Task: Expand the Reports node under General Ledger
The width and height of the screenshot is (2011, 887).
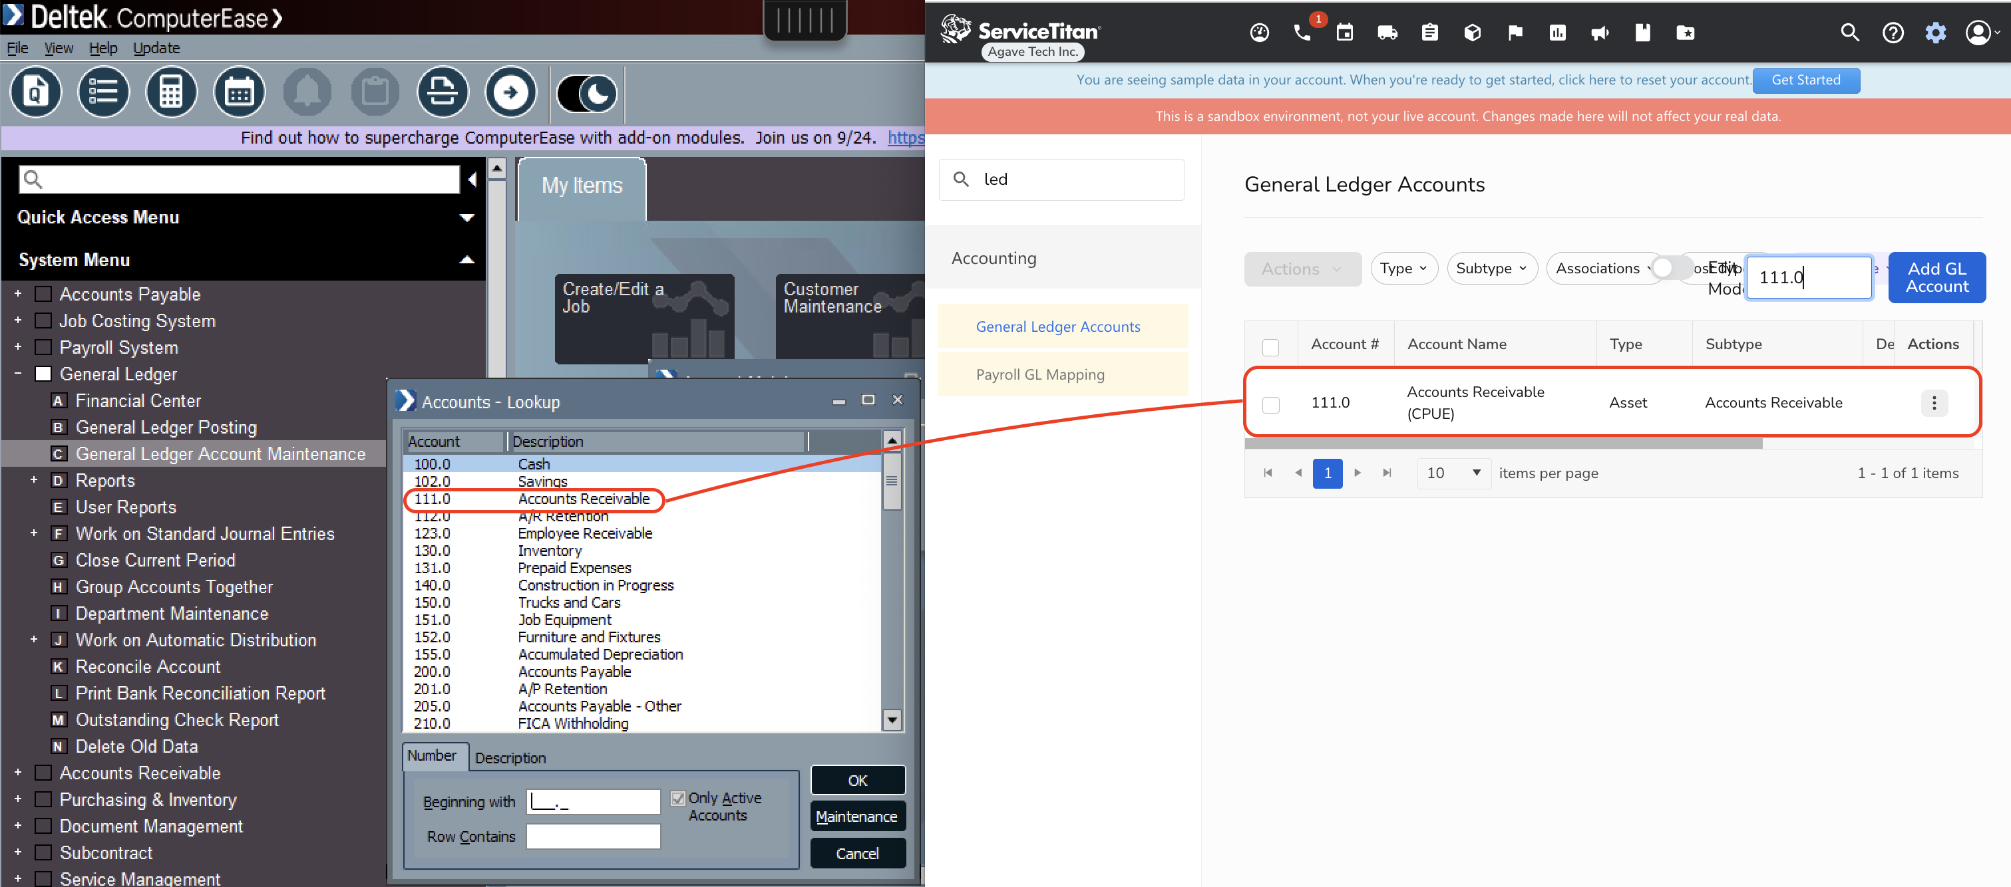Action: pyautogui.click(x=33, y=480)
